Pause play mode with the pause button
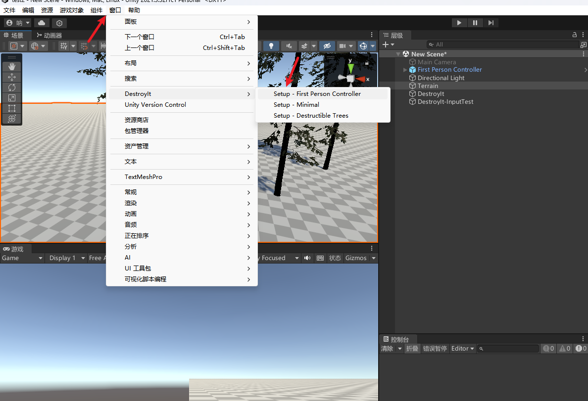The width and height of the screenshot is (588, 401). point(475,22)
